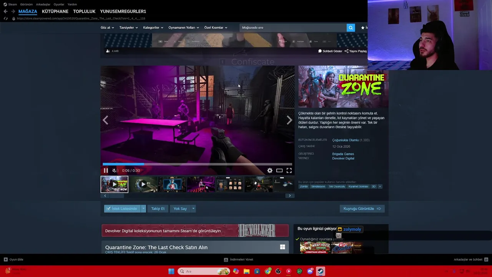Viewport: 492px width, 277px height.
Task: Select the body scanner screenshot thumbnail
Action: [x=172, y=184]
